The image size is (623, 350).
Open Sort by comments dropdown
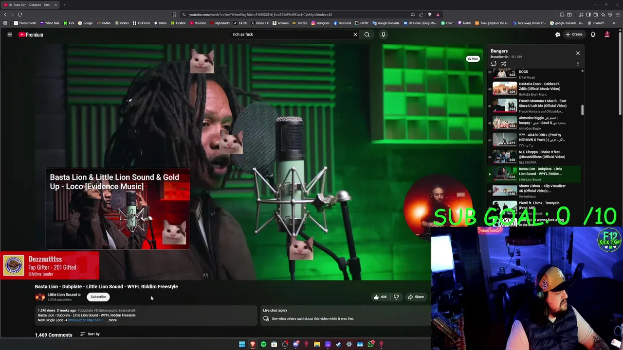click(90, 334)
